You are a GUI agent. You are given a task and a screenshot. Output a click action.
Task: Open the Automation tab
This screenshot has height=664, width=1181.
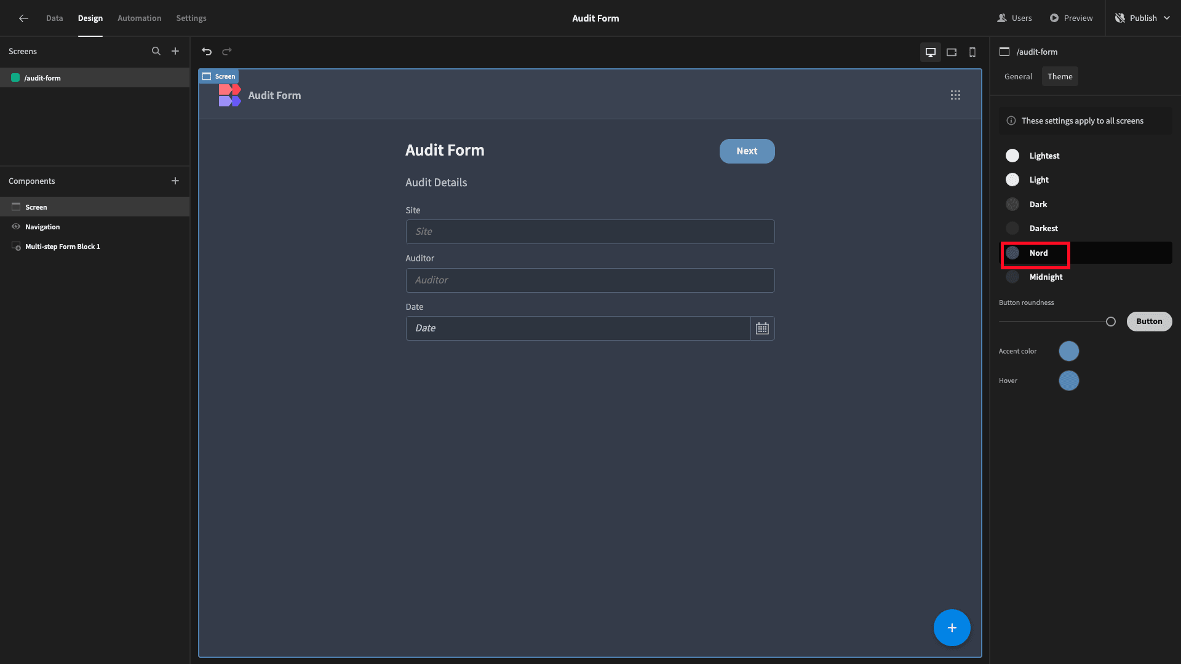tap(139, 18)
